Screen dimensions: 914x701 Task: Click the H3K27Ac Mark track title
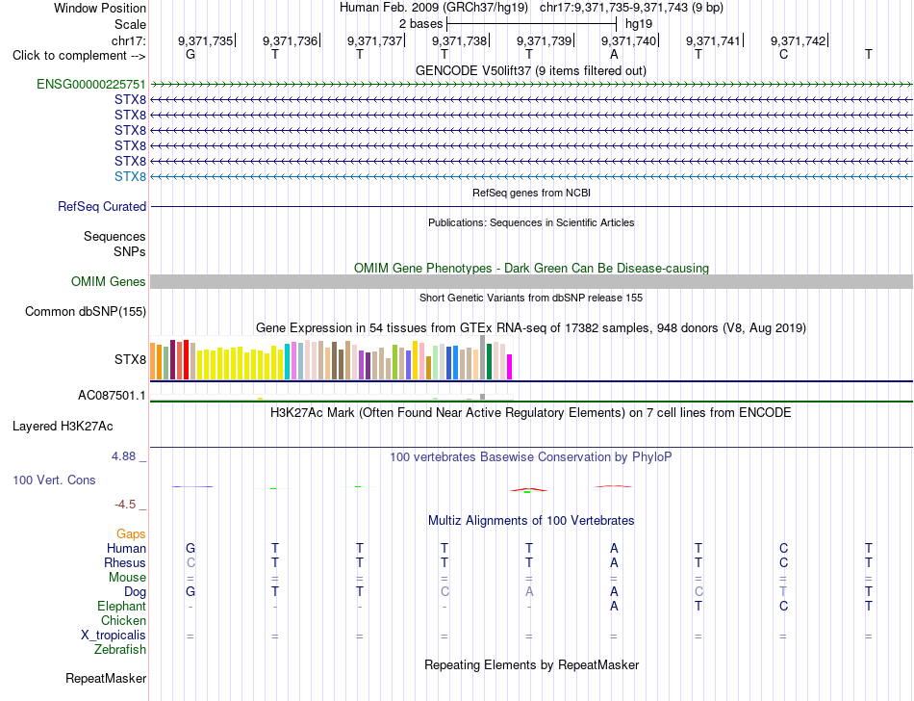click(531, 413)
